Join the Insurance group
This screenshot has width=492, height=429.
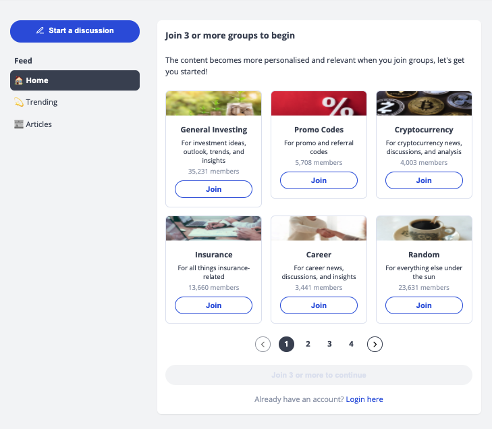click(x=213, y=305)
